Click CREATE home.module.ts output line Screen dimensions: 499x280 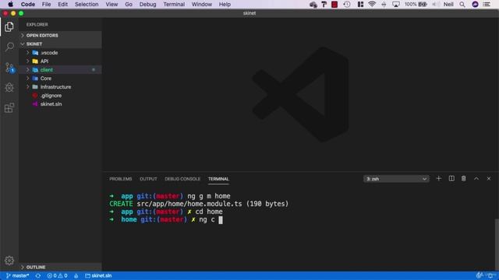(199, 204)
